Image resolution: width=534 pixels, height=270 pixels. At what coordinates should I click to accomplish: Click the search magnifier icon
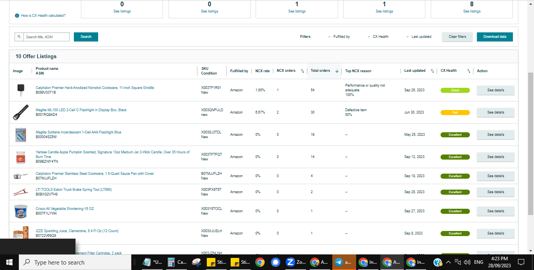coord(19,37)
